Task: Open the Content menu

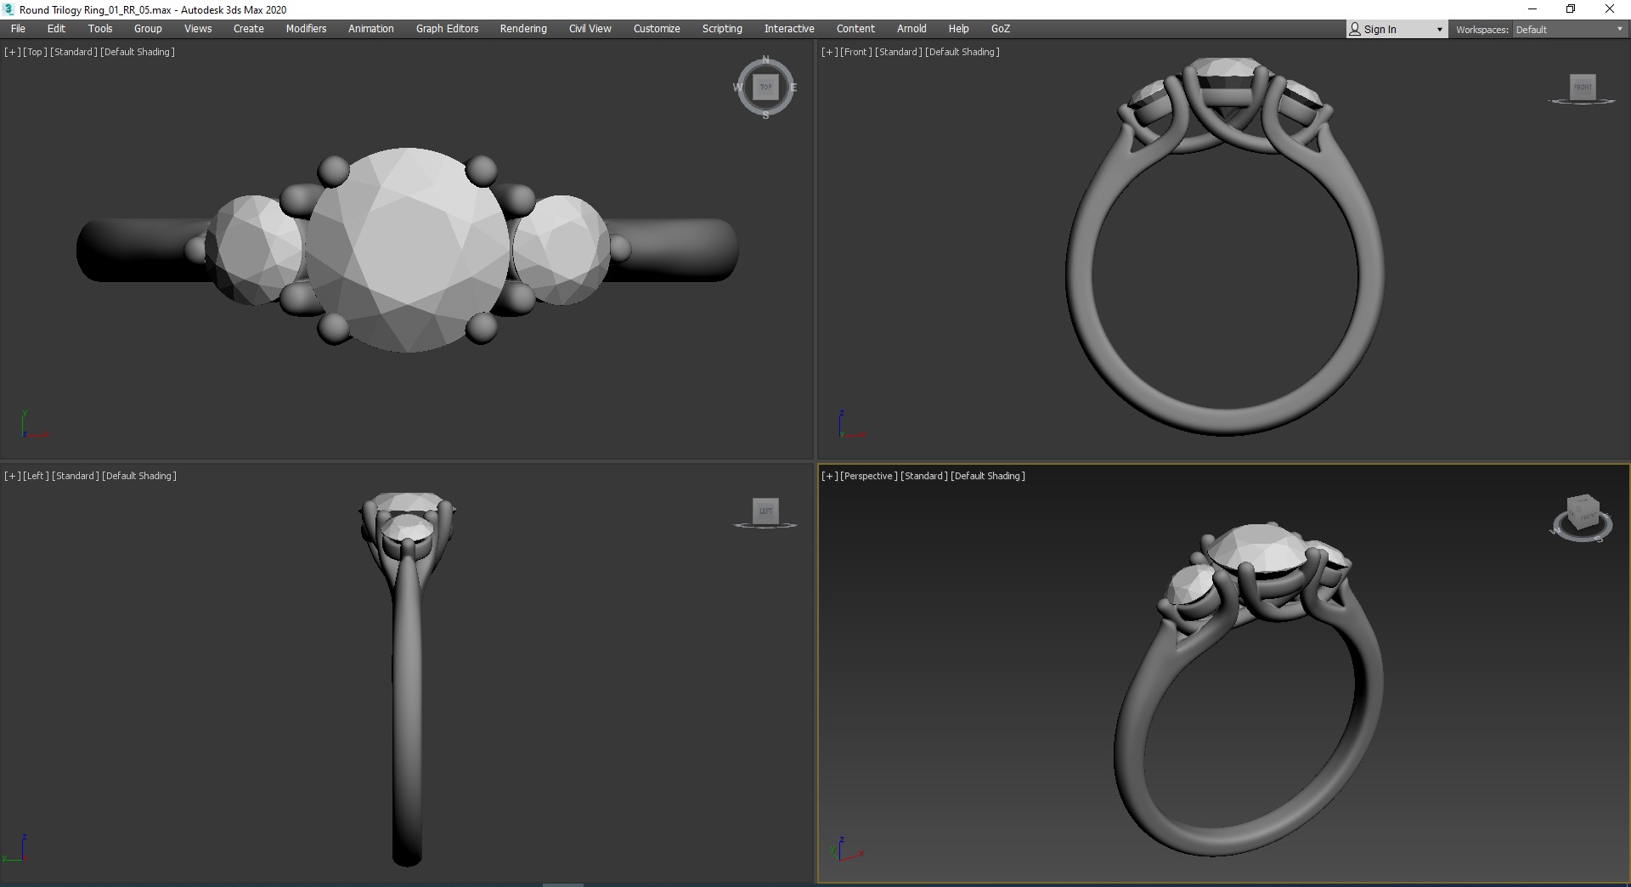Action: [x=855, y=29]
